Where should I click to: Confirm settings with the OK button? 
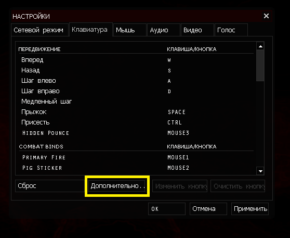coord(167,209)
